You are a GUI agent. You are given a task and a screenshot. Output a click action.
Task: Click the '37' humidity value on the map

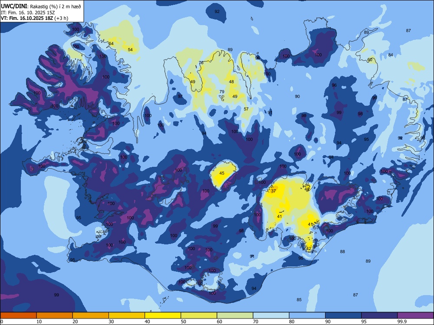pyautogui.click(x=273, y=191)
